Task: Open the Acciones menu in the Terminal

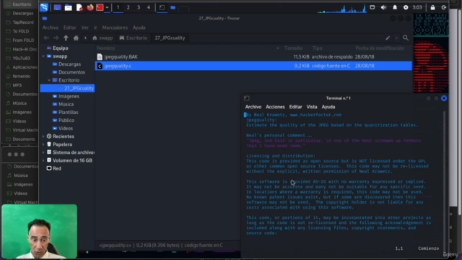Action: [x=275, y=107]
